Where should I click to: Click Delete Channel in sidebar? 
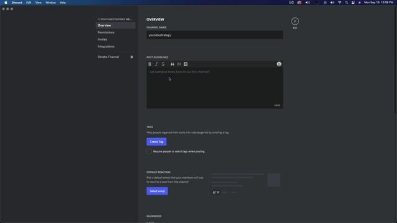point(115,57)
